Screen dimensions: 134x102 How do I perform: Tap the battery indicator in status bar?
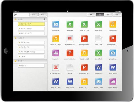[x=120, y=11]
